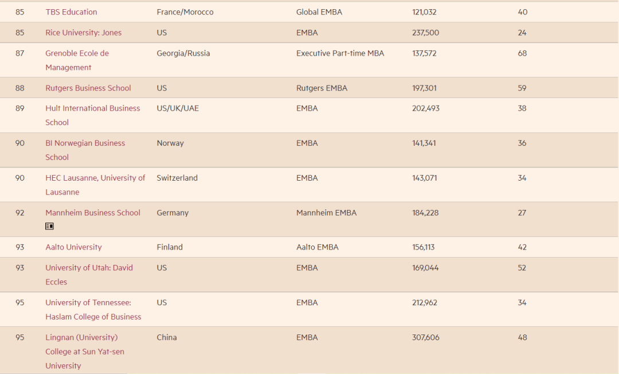Open the TBS Education link

[71, 12]
